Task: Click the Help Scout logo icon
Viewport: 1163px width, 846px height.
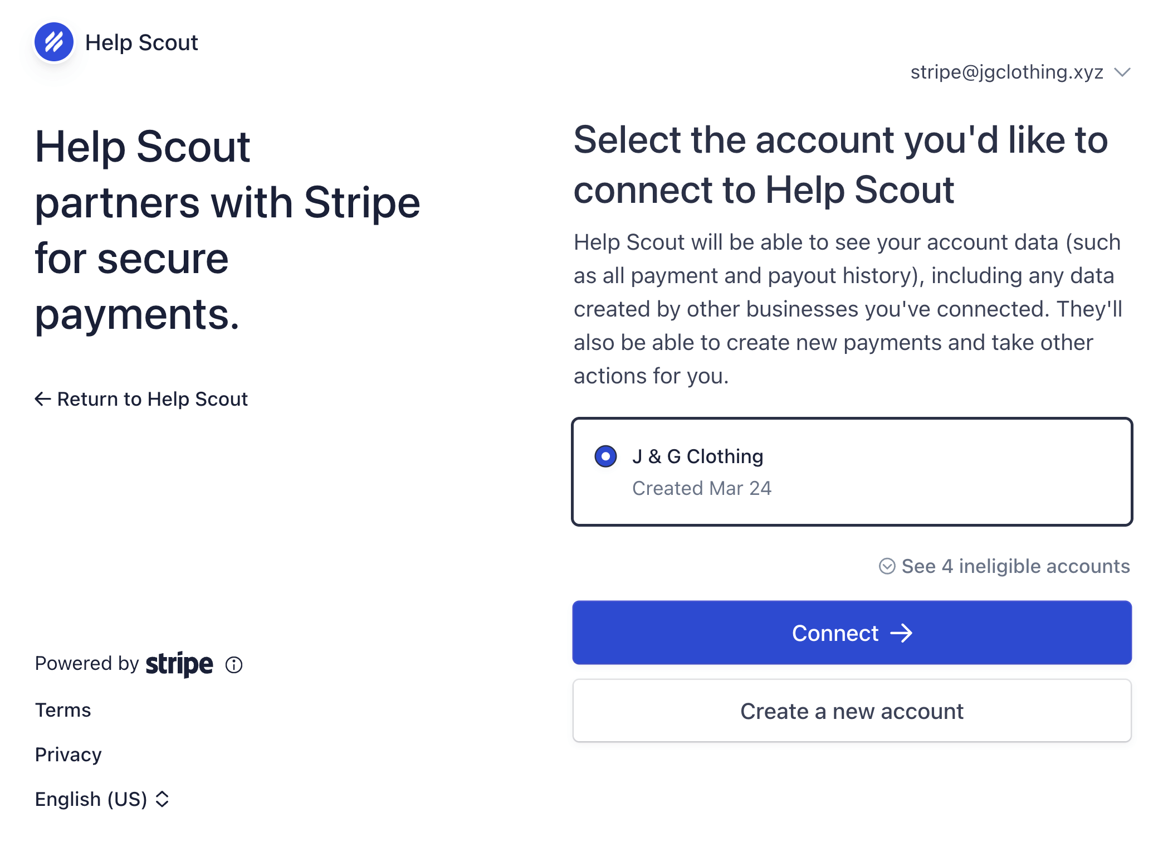Action: 54,42
